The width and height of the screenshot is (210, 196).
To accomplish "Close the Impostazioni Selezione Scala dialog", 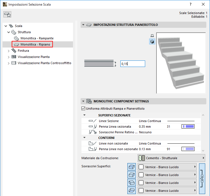I will coord(203,4).
